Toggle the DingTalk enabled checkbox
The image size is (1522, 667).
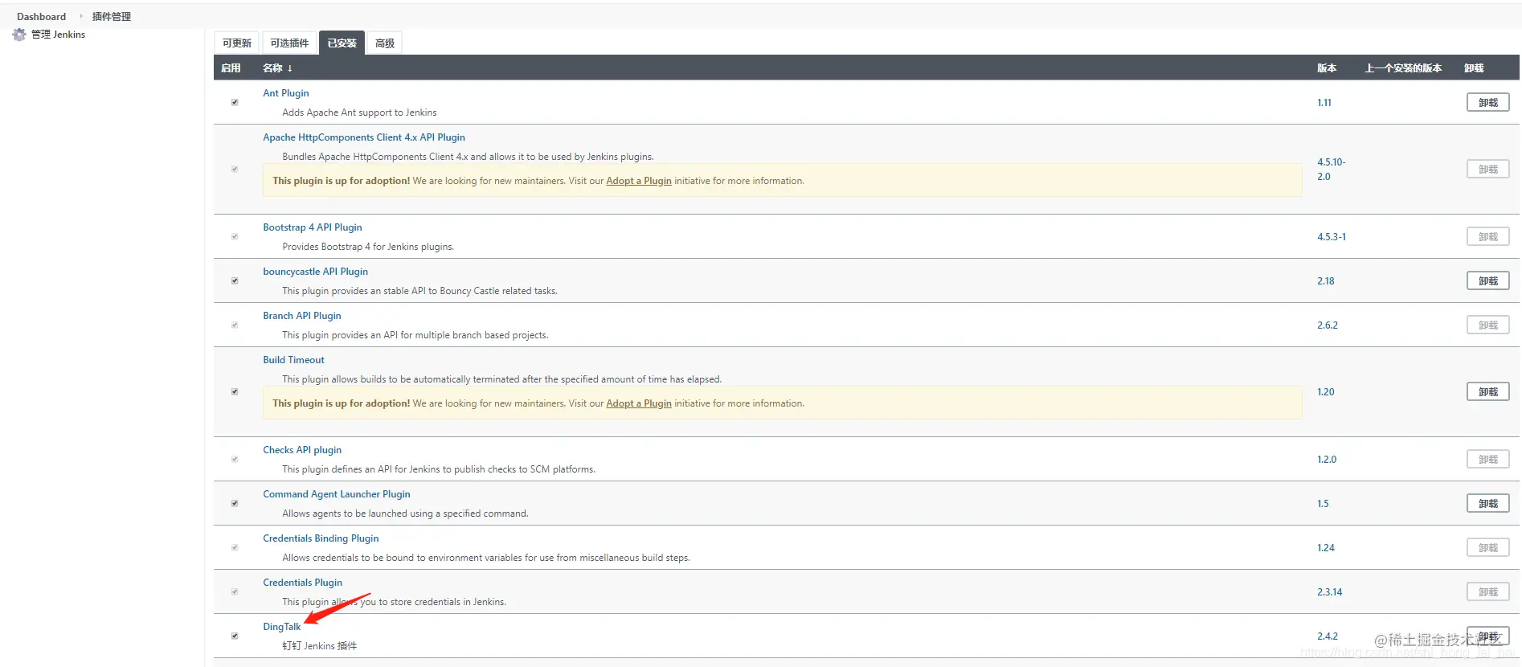tap(235, 636)
